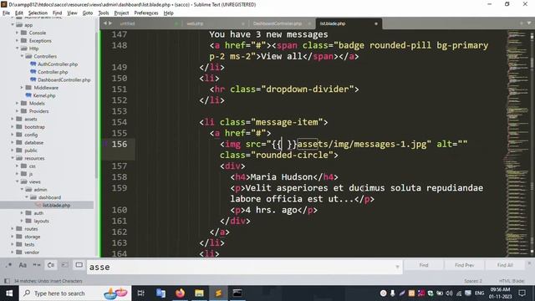
Task: Click the config folder icon
Action: (19, 135)
